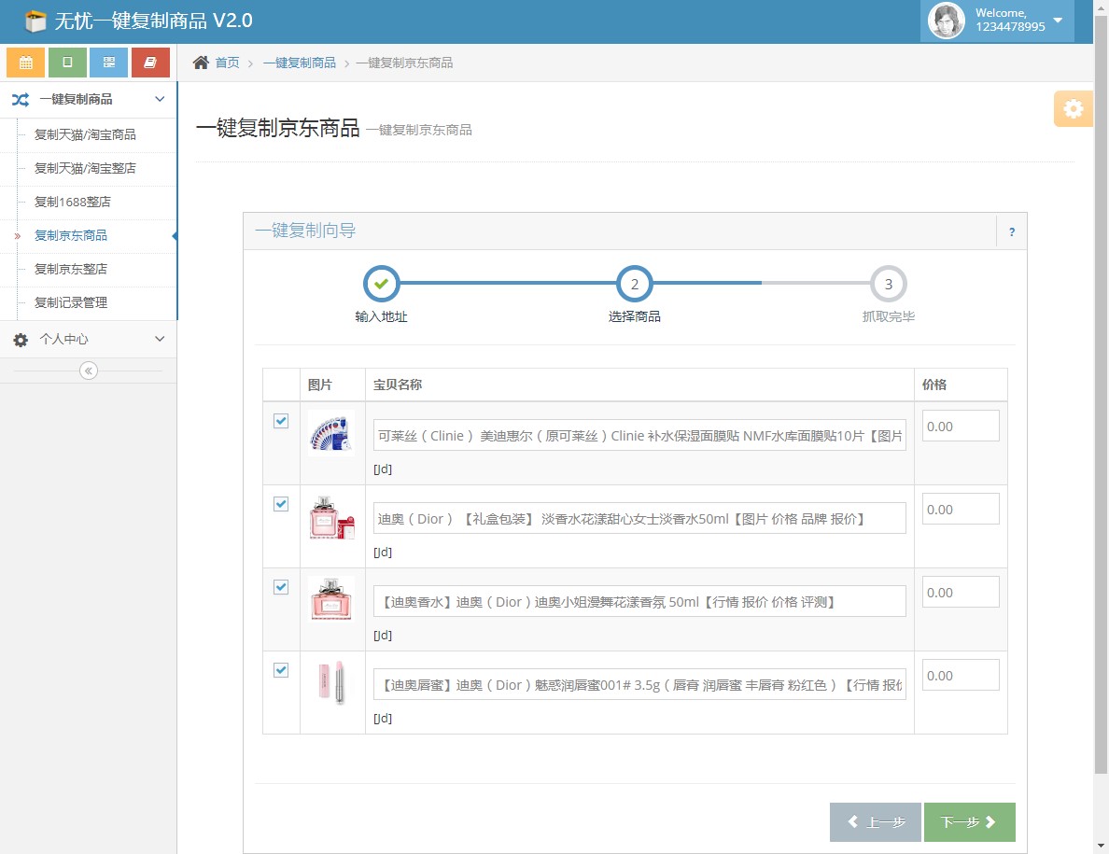
Task: Click the 价格 column header
Action: click(x=934, y=385)
